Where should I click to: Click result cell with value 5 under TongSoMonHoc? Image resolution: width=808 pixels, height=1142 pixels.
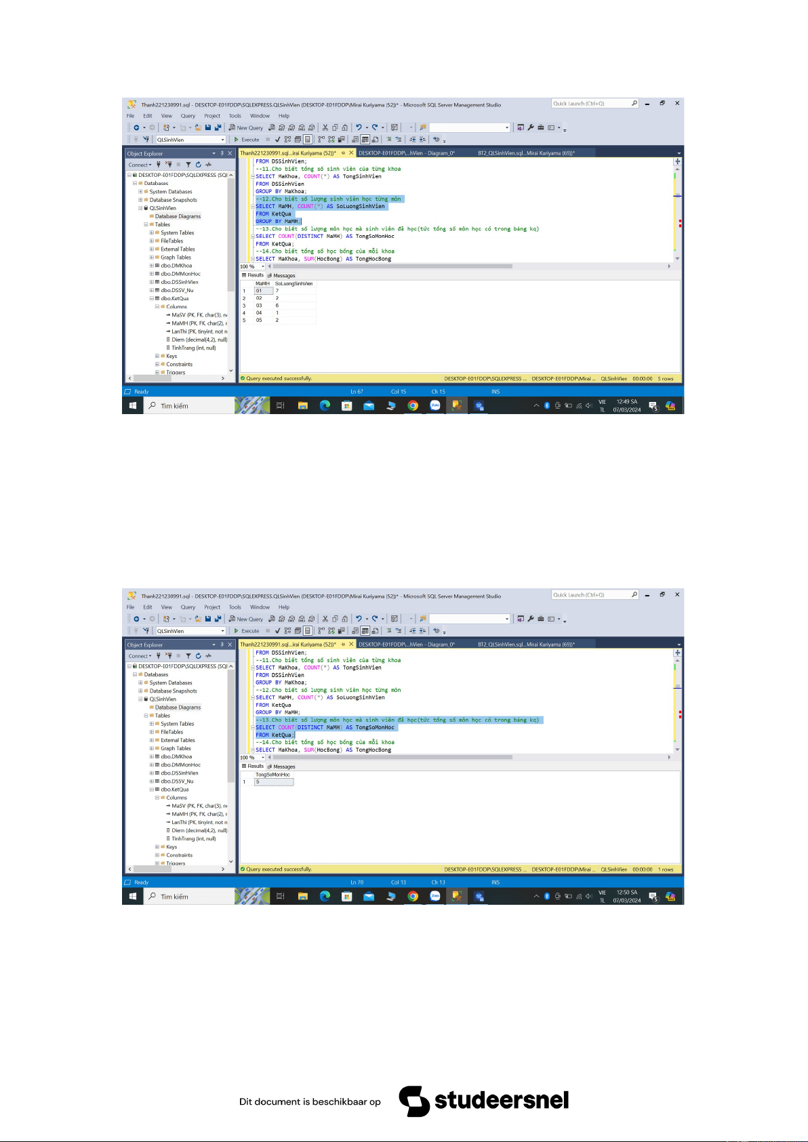tap(274, 782)
